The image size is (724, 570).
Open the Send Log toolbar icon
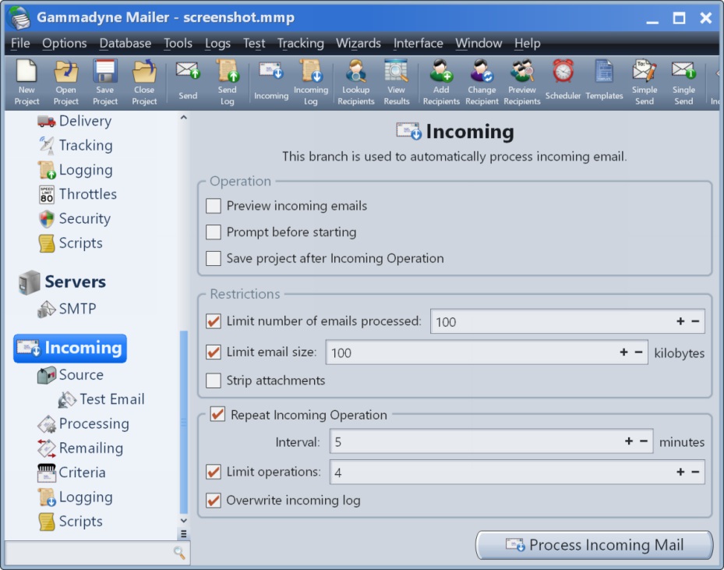tap(227, 82)
